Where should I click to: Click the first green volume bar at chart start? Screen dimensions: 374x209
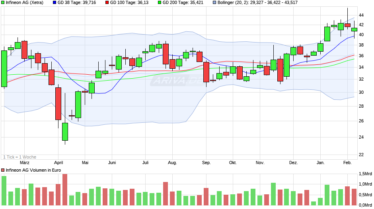point(4,191)
